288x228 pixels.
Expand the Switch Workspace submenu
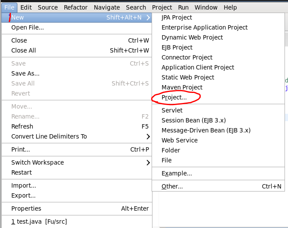click(149, 162)
